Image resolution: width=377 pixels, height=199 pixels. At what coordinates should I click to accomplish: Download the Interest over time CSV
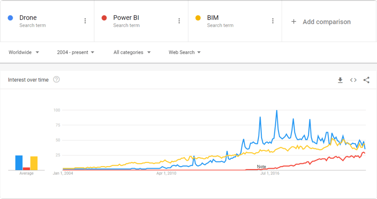click(340, 80)
